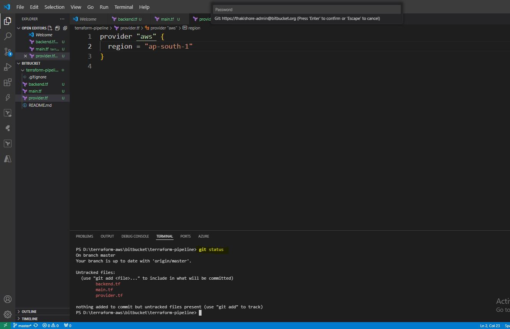This screenshot has width=510, height=329.
Task: Switch to the backend.tf editor tab
Action: [x=127, y=19]
